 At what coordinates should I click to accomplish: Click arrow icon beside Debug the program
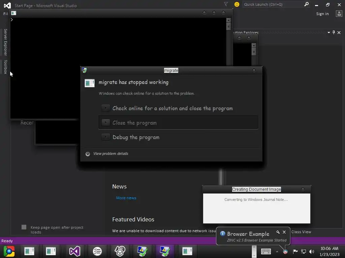[105, 137]
